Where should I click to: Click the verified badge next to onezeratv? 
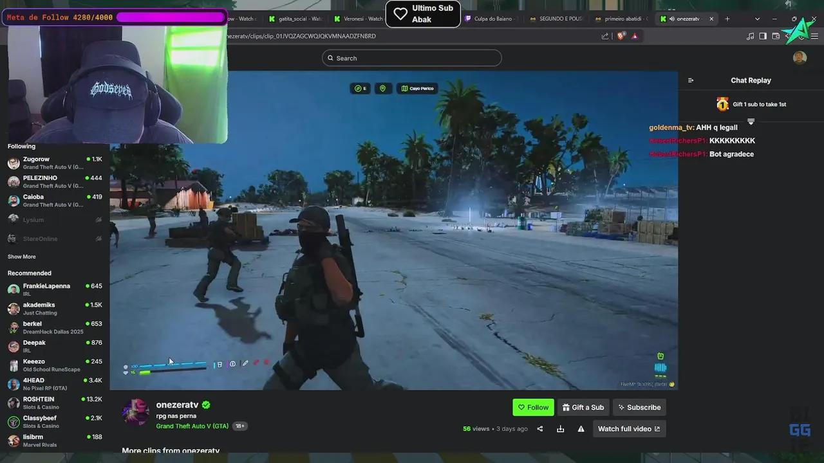[x=206, y=405]
